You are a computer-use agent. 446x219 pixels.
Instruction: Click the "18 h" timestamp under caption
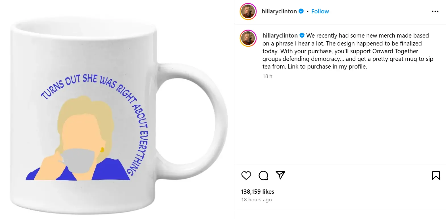click(267, 76)
